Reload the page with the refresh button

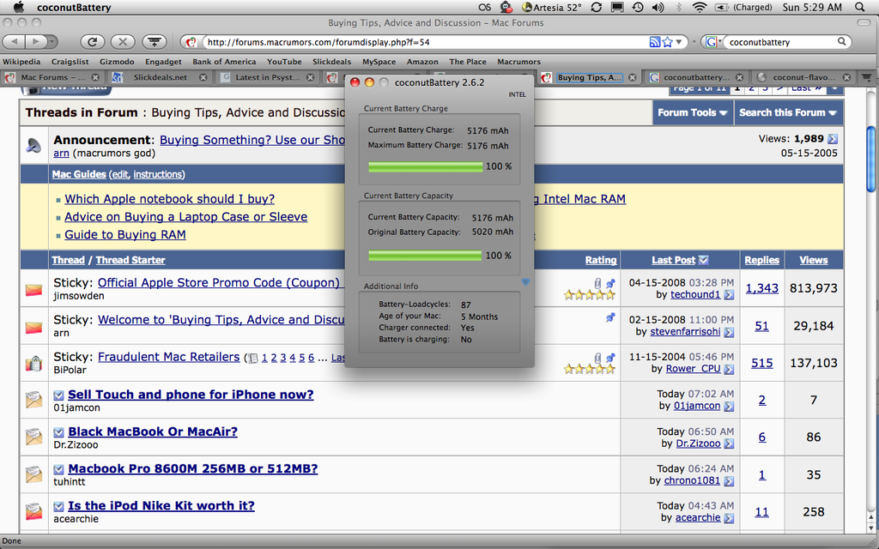click(93, 41)
